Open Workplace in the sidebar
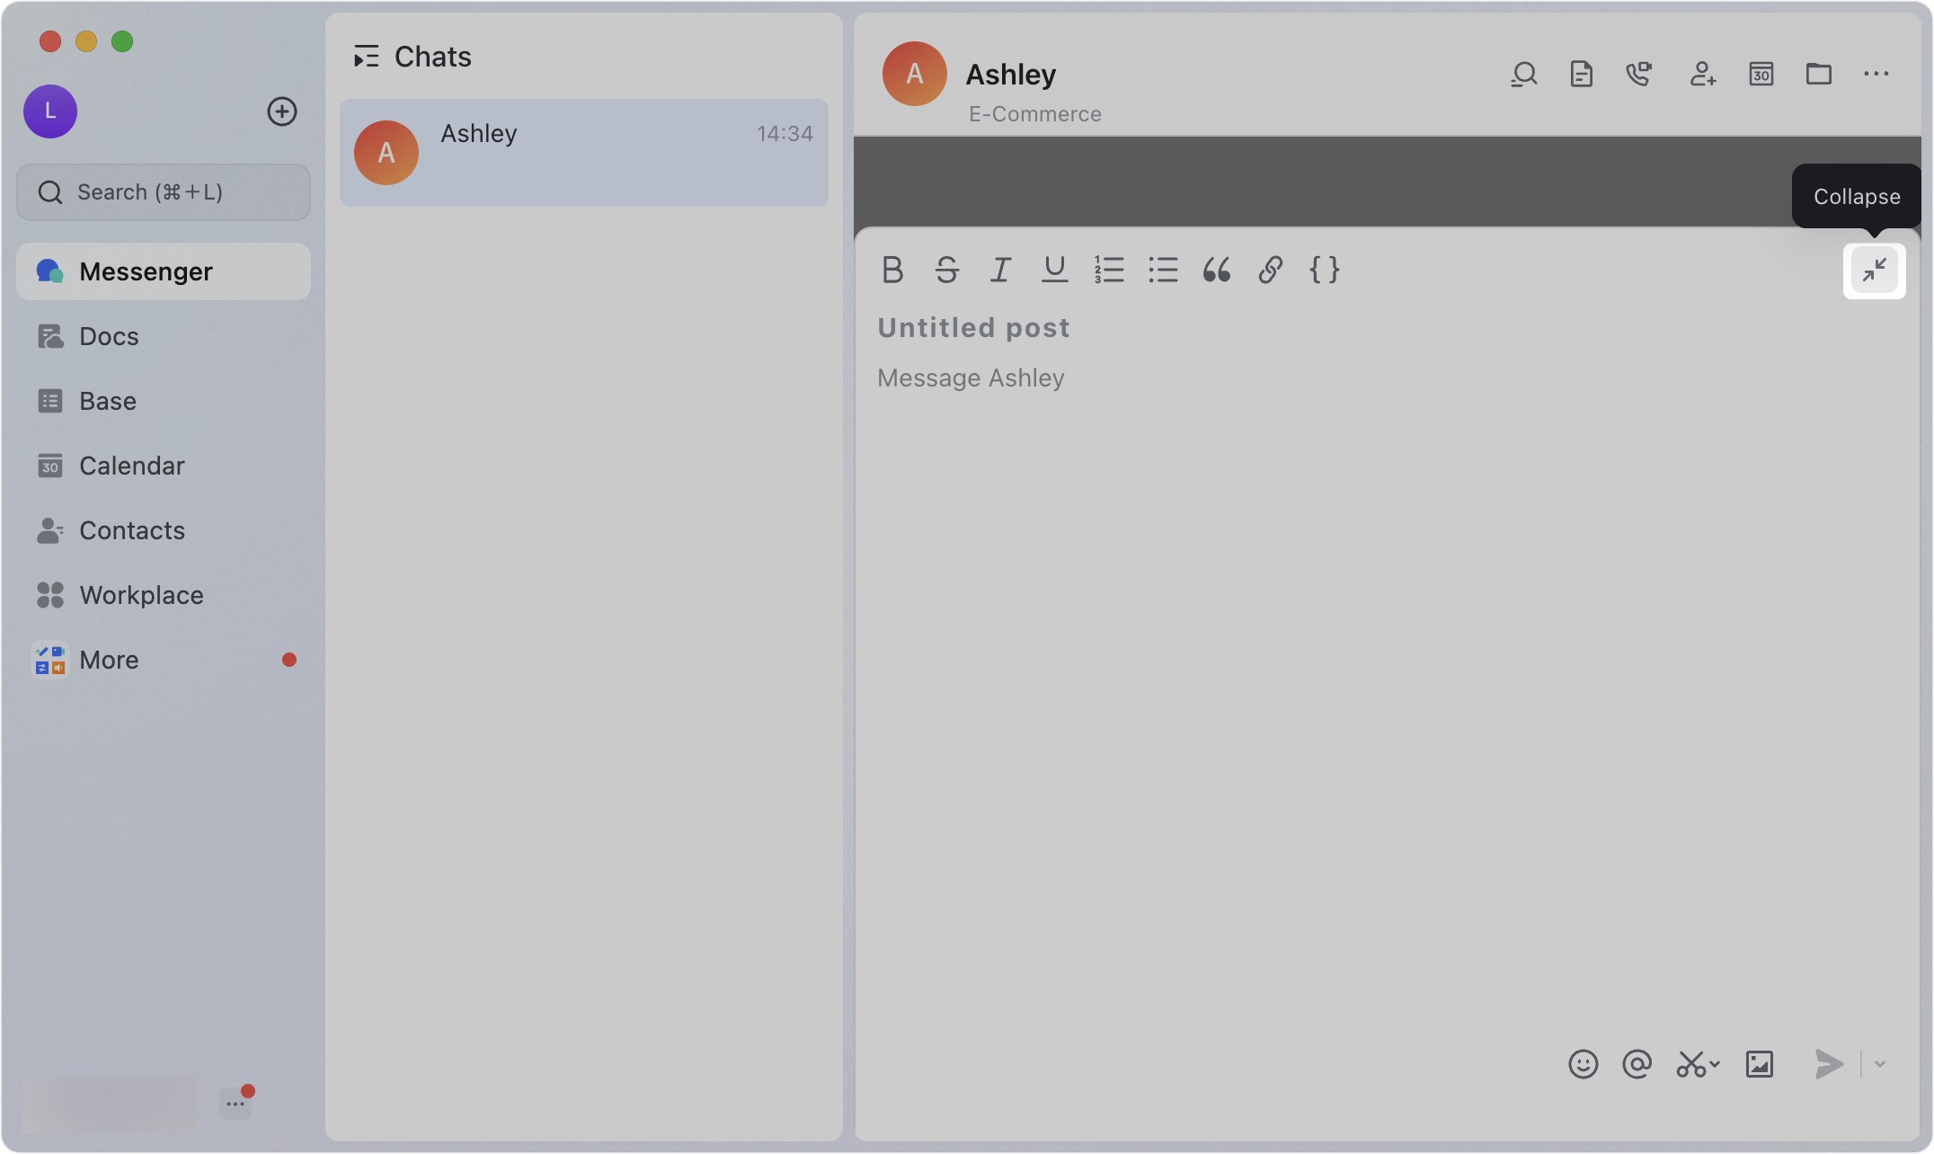 coord(164,595)
